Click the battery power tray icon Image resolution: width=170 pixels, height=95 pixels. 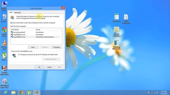coord(152,93)
